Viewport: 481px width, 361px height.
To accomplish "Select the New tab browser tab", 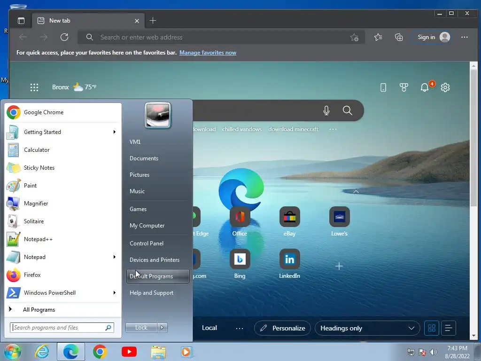I will coord(88,21).
